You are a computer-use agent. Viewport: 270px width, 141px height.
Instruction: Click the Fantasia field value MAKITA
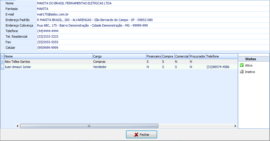[153, 9]
